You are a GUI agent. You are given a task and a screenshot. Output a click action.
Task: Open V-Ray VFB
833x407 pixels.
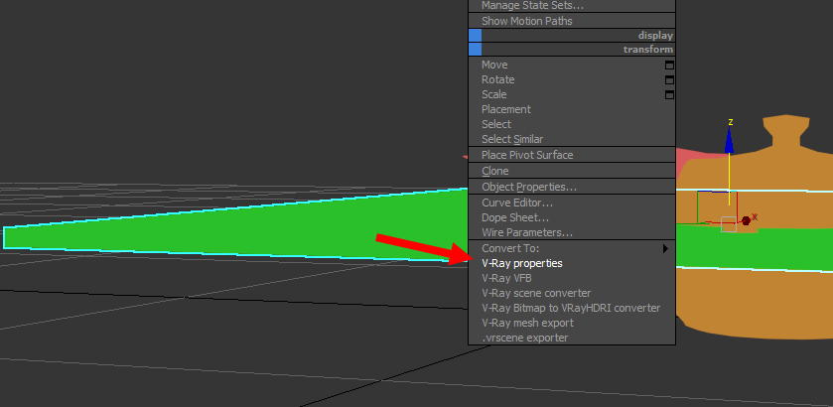pos(572,278)
